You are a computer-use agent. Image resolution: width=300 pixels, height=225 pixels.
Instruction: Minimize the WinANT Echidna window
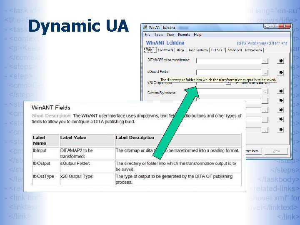267,26
